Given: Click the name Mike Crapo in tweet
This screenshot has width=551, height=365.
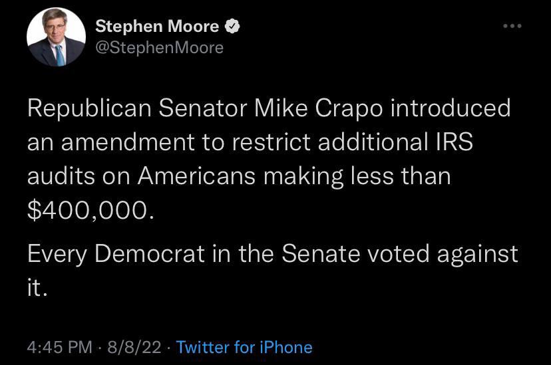Looking at the screenshot, I should click(x=318, y=108).
